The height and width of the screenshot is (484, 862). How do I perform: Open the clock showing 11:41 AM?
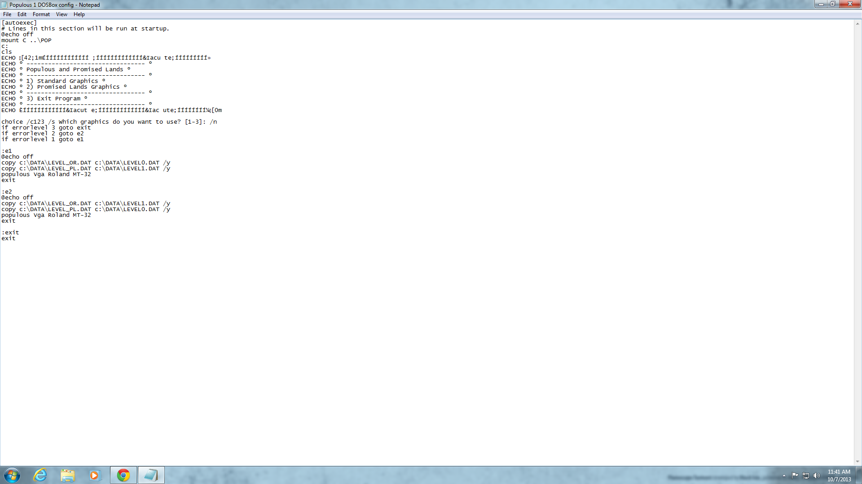839,475
